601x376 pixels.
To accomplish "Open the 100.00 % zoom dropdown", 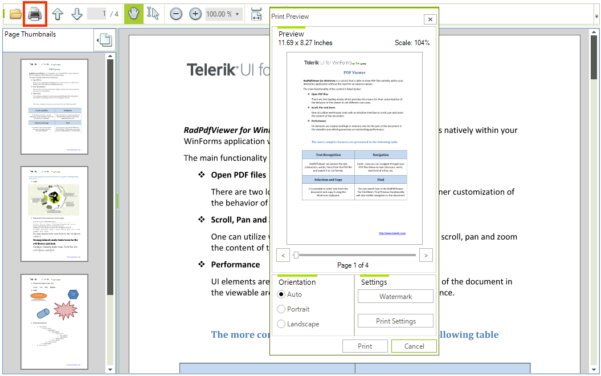I will pyautogui.click(x=237, y=14).
